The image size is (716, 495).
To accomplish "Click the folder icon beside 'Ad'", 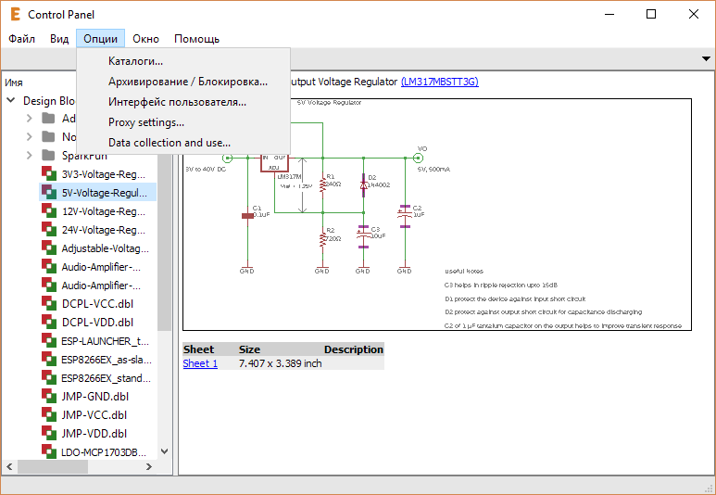I will coord(48,119).
